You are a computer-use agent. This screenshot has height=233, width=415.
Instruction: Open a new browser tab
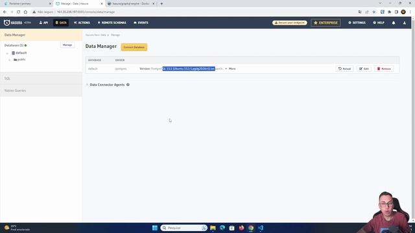click(x=161, y=4)
